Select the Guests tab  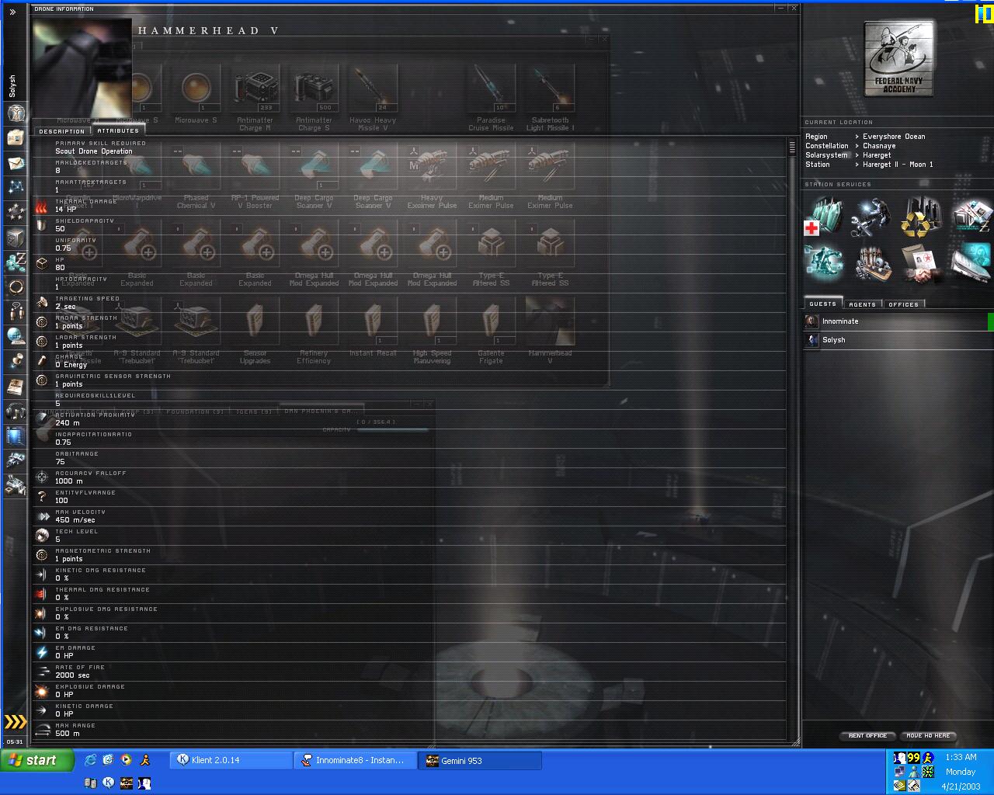coord(823,304)
